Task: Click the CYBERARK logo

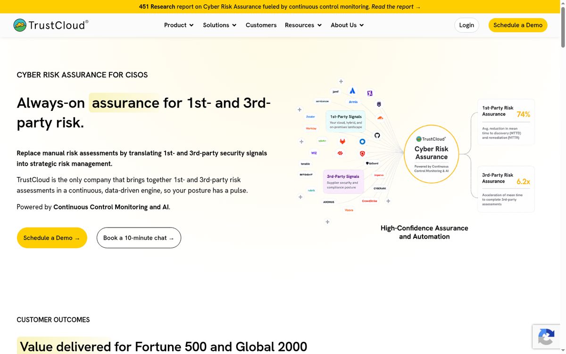Action: pyautogui.click(x=380, y=188)
